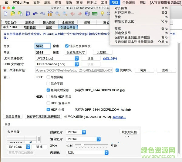Screen dimensions: 182x162
Task: Open the GPU settings... link
Action: tap(119, 117)
